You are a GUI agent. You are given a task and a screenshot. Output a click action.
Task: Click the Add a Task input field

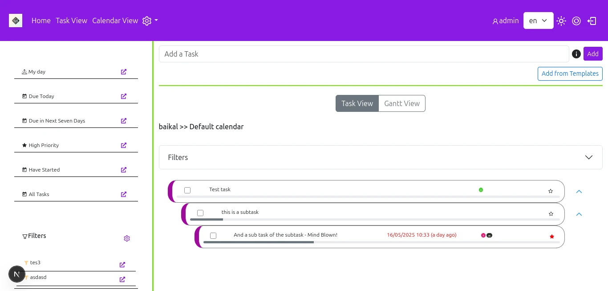click(364, 54)
